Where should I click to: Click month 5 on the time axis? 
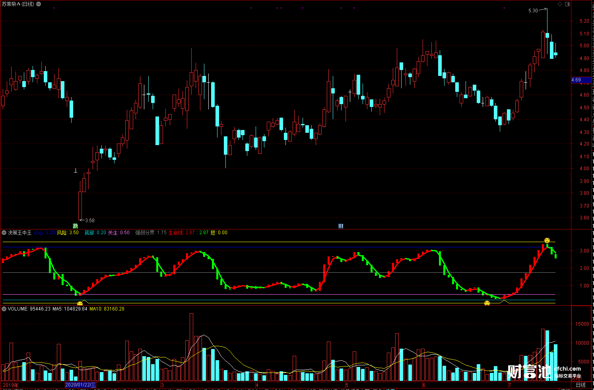coord(347,385)
